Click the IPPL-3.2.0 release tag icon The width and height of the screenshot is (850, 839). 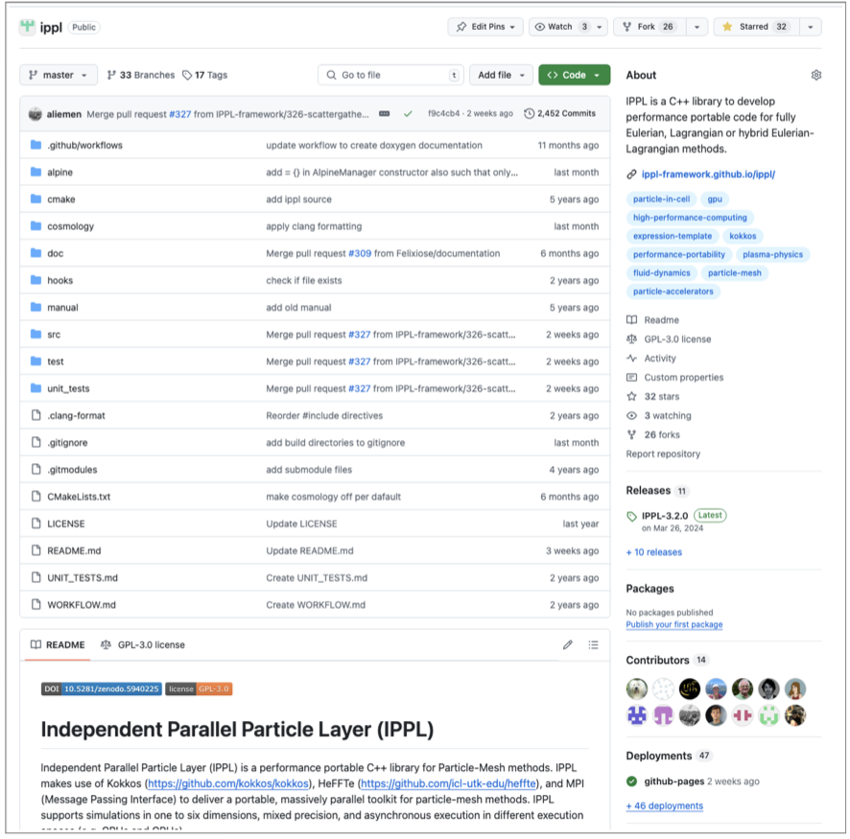[632, 516]
